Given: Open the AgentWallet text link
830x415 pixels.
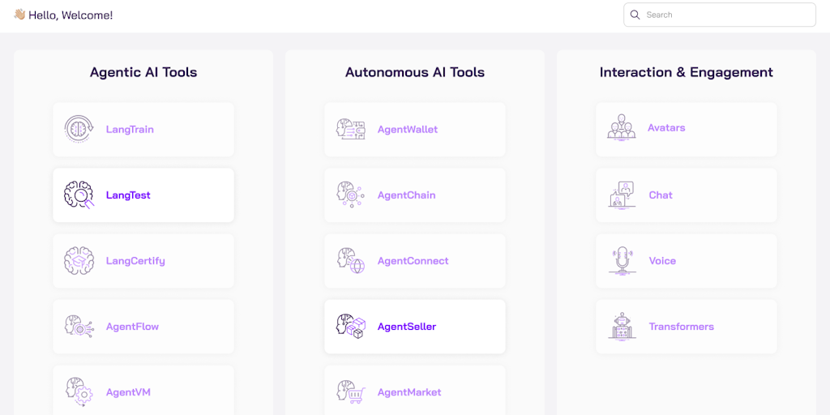Looking at the screenshot, I should pos(407,130).
